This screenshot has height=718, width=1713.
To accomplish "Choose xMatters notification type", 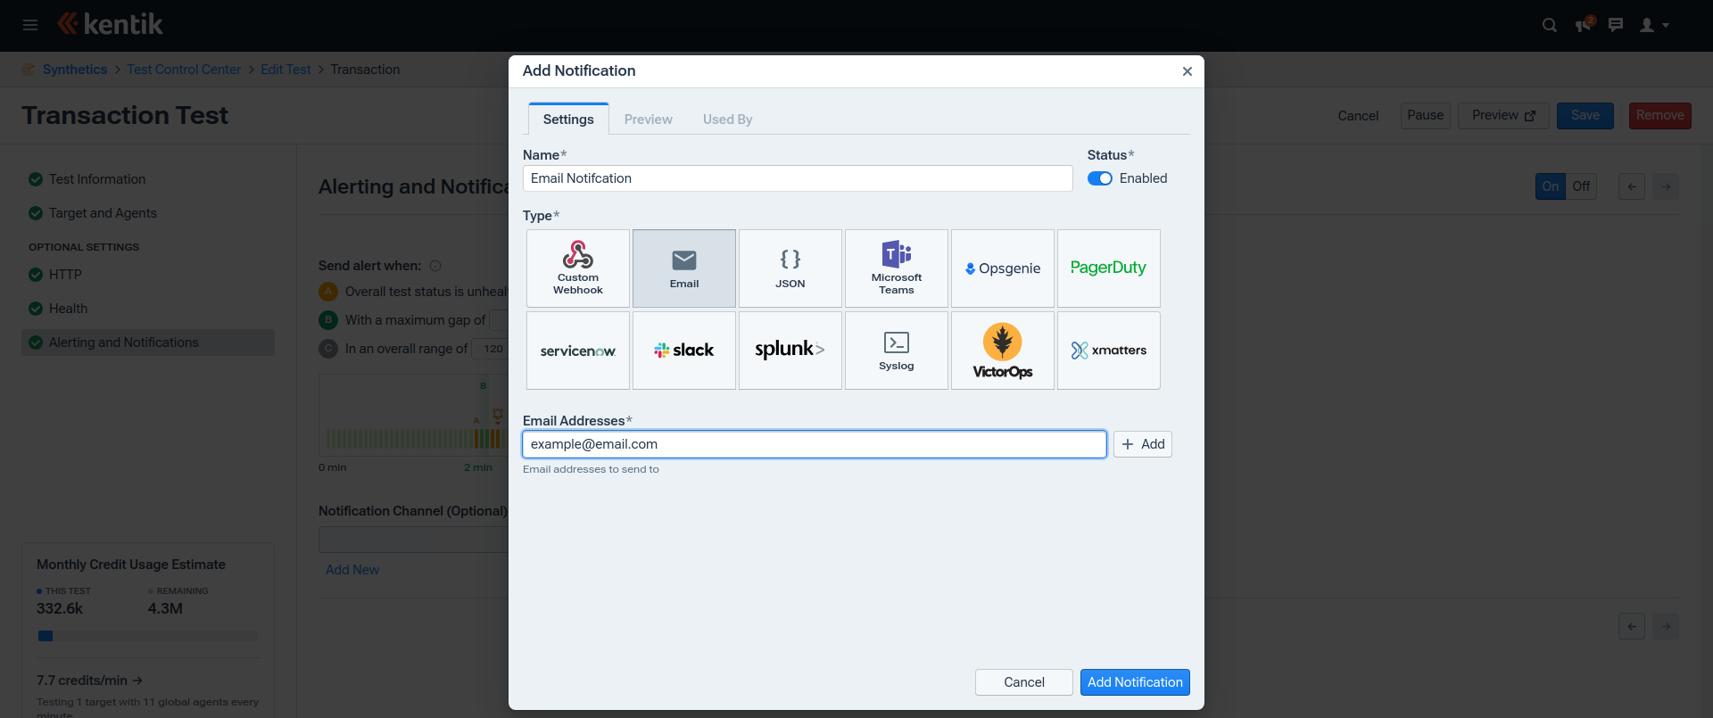I will click(1109, 351).
